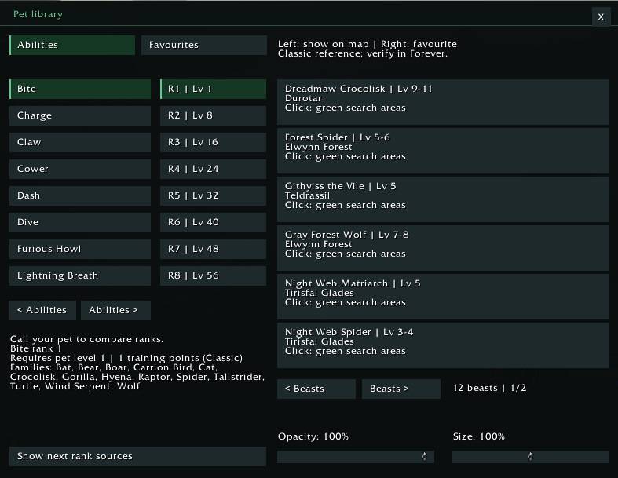This screenshot has width=618, height=478.
Task: Select rank R8 level 56
Action: coord(214,275)
